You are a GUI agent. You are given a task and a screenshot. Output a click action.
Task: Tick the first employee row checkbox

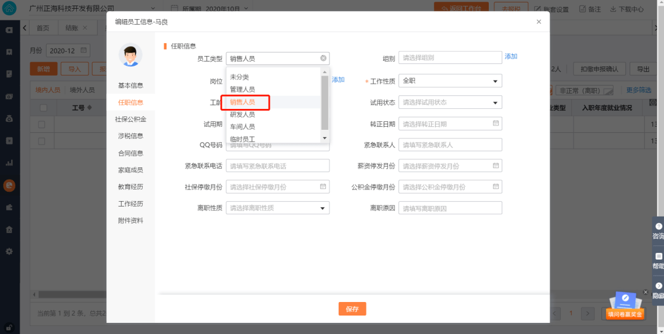pos(42,124)
